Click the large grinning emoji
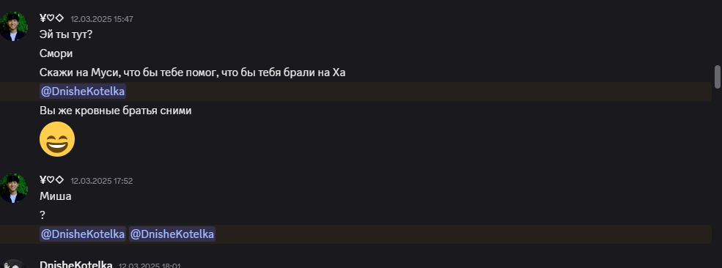The image size is (722, 268). pyautogui.click(x=57, y=139)
